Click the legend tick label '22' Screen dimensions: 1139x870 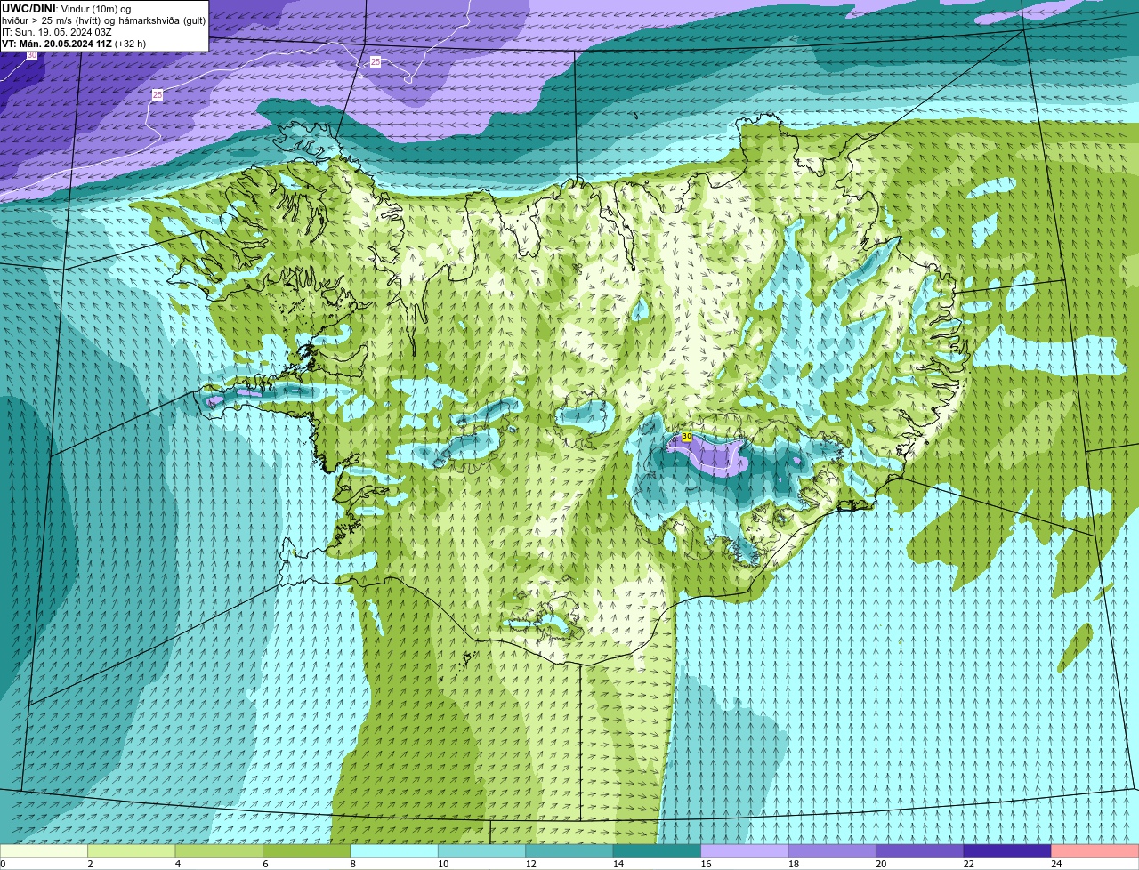tap(968, 864)
